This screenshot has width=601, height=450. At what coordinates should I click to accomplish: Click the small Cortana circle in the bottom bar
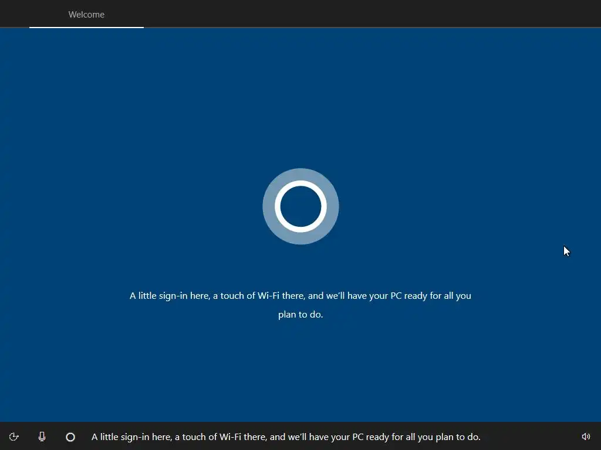(x=70, y=437)
